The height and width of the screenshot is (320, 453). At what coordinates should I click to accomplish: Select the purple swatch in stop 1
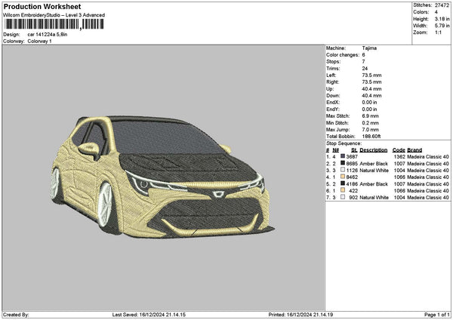(343, 156)
